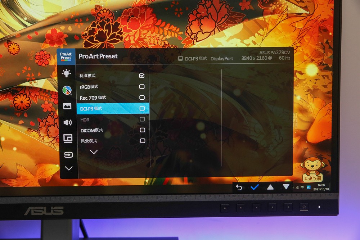Select the Rec. 709 模式 preset row
Image resolution: width=360 pixels, height=240 pixels.
tap(113, 98)
